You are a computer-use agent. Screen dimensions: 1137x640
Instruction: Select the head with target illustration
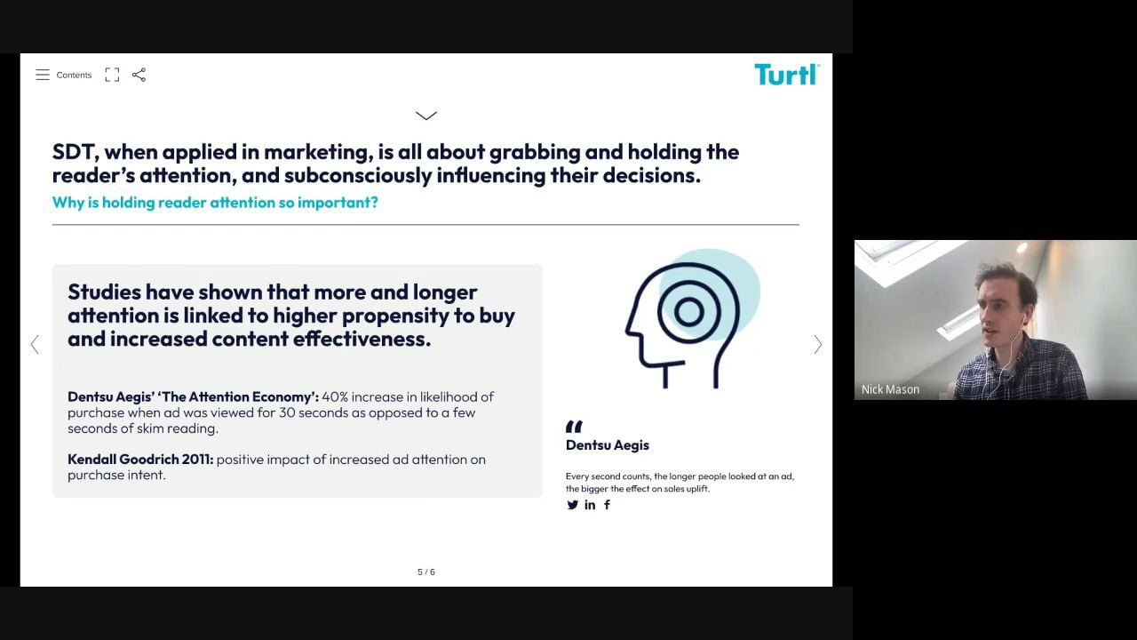[688, 320]
